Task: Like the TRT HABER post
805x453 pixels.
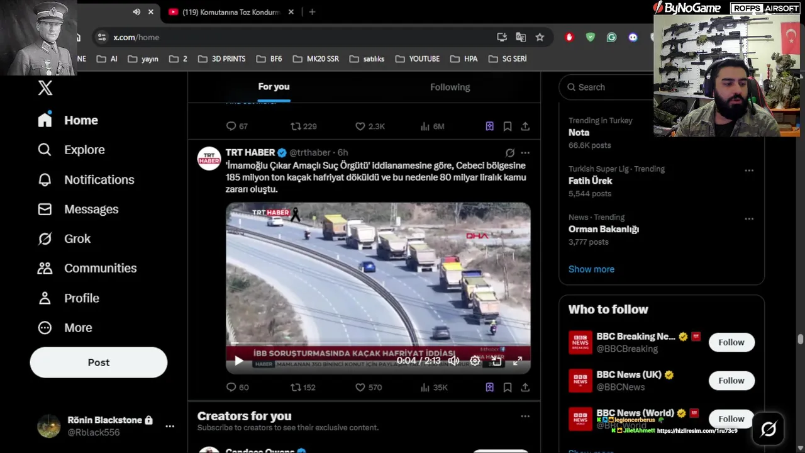Action: tap(369, 388)
